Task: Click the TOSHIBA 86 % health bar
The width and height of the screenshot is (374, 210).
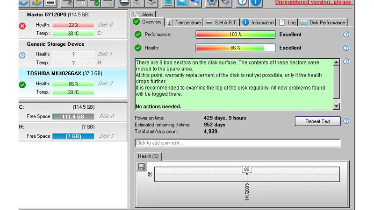Action: [73, 84]
